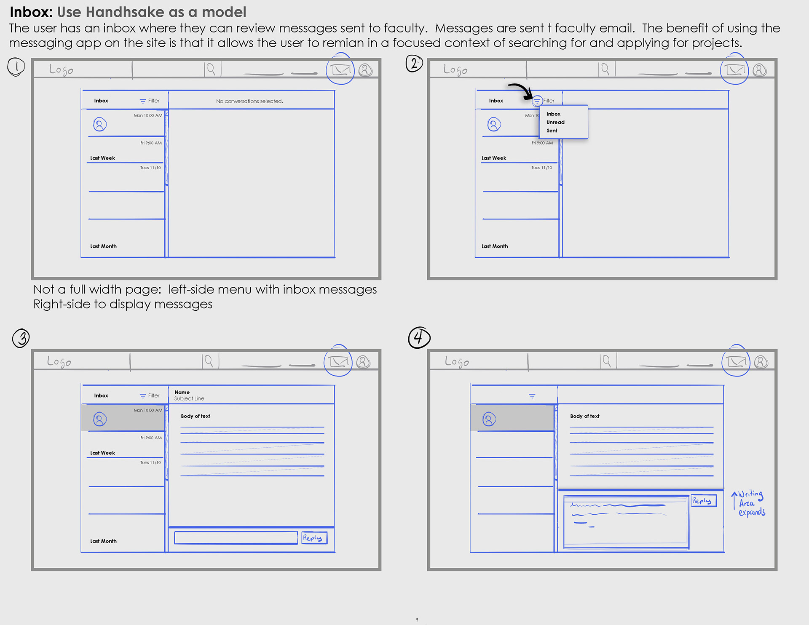The height and width of the screenshot is (625, 809).
Task: Click the Subject Line text in wireframe 3
Action: click(x=189, y=399)
